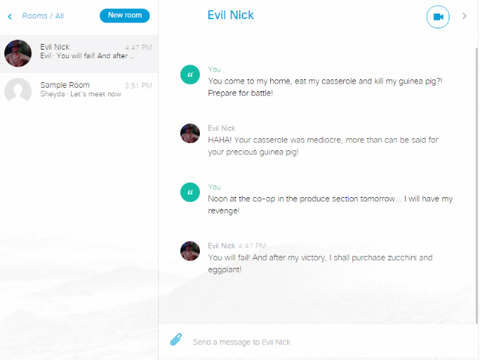480x360 pixels.
Task: Click Evil Nick's avatar beside HAHA message
Action: tap(190, 133)
